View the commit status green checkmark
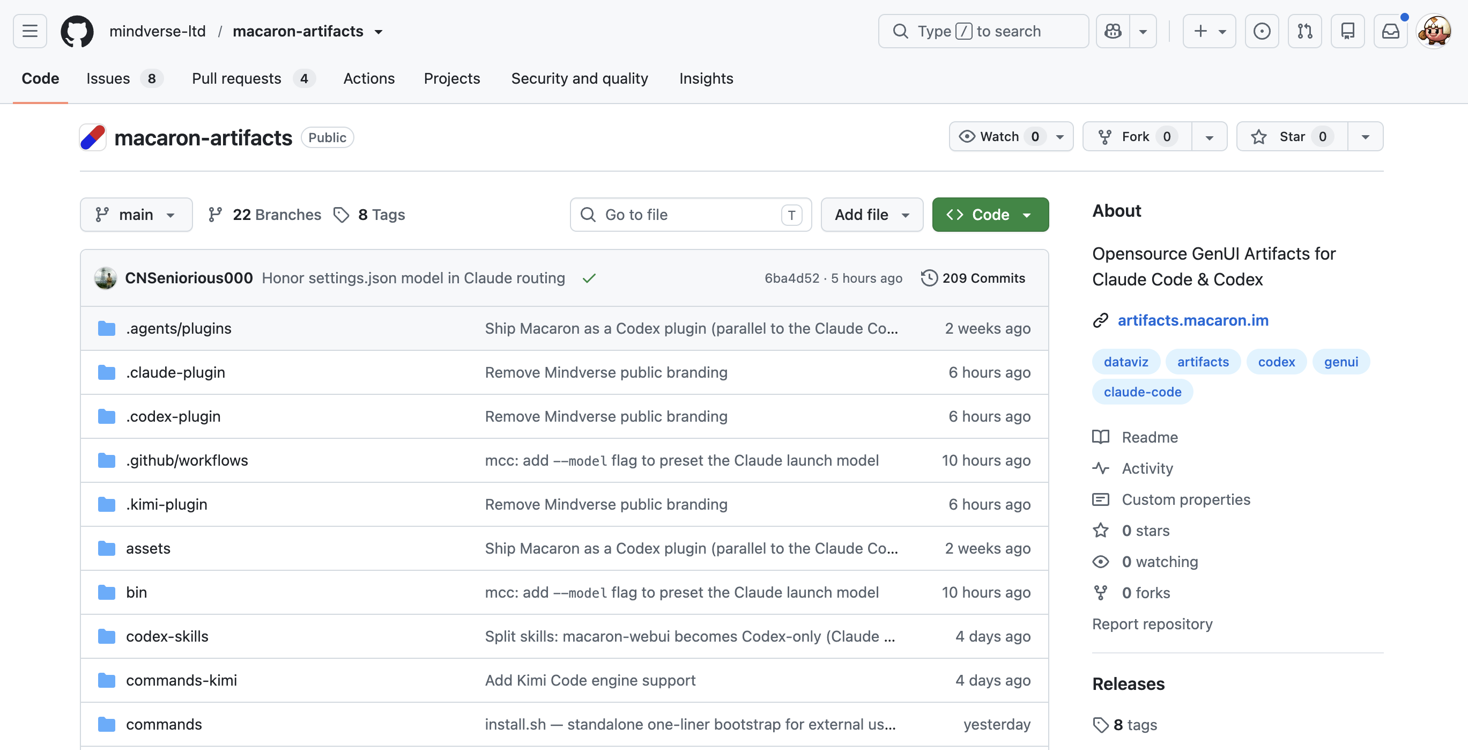The width and height of the screenshot is (1468, 750). [x=589, y=278]
